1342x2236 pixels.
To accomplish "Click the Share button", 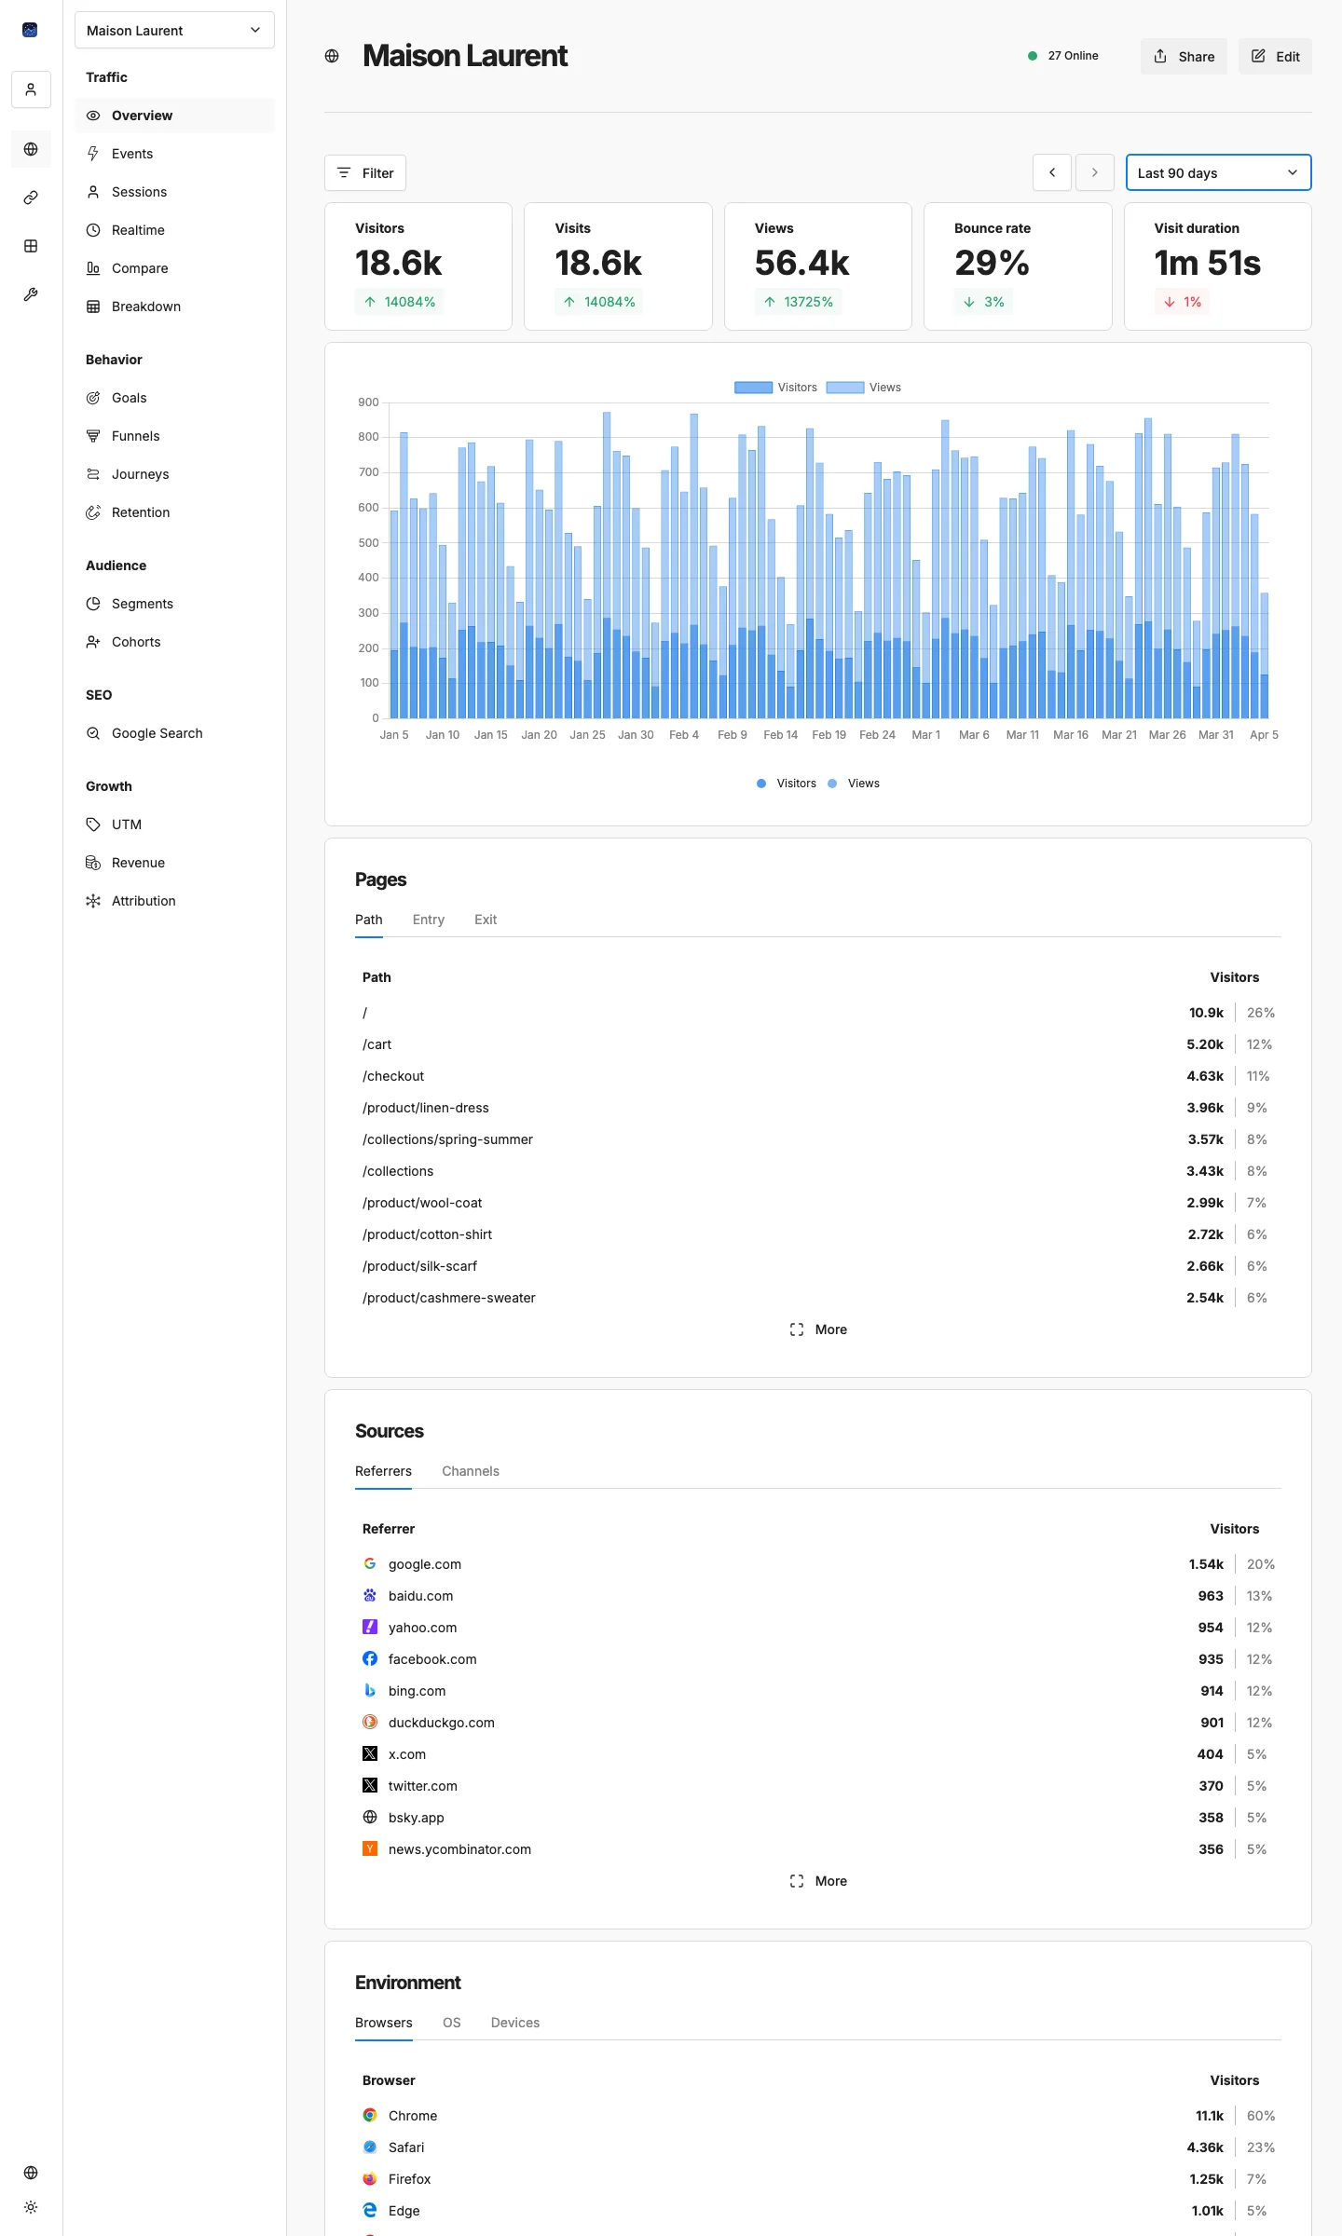I will [1184, 56].
